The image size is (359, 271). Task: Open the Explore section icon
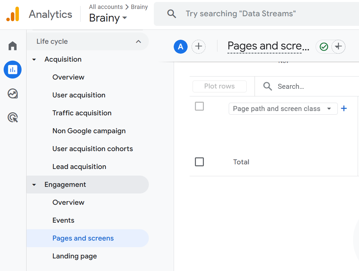[x=12, y=93]
